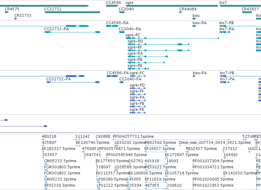Select EST 227912

(x=230, y=149)
